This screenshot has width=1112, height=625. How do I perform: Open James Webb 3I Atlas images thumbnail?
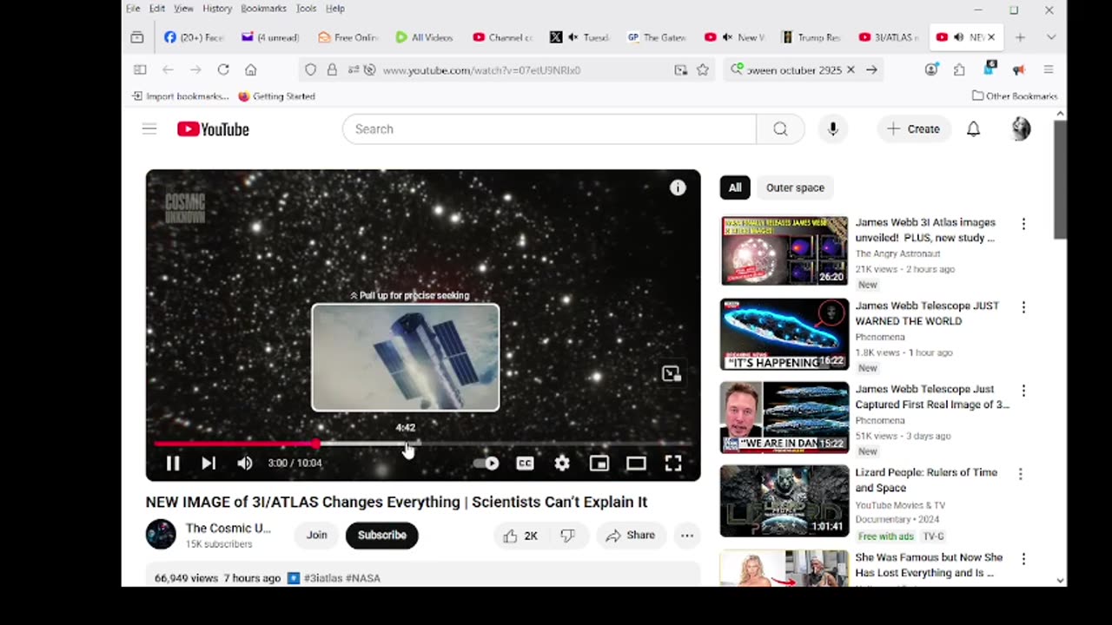click(x=784, y=250)
